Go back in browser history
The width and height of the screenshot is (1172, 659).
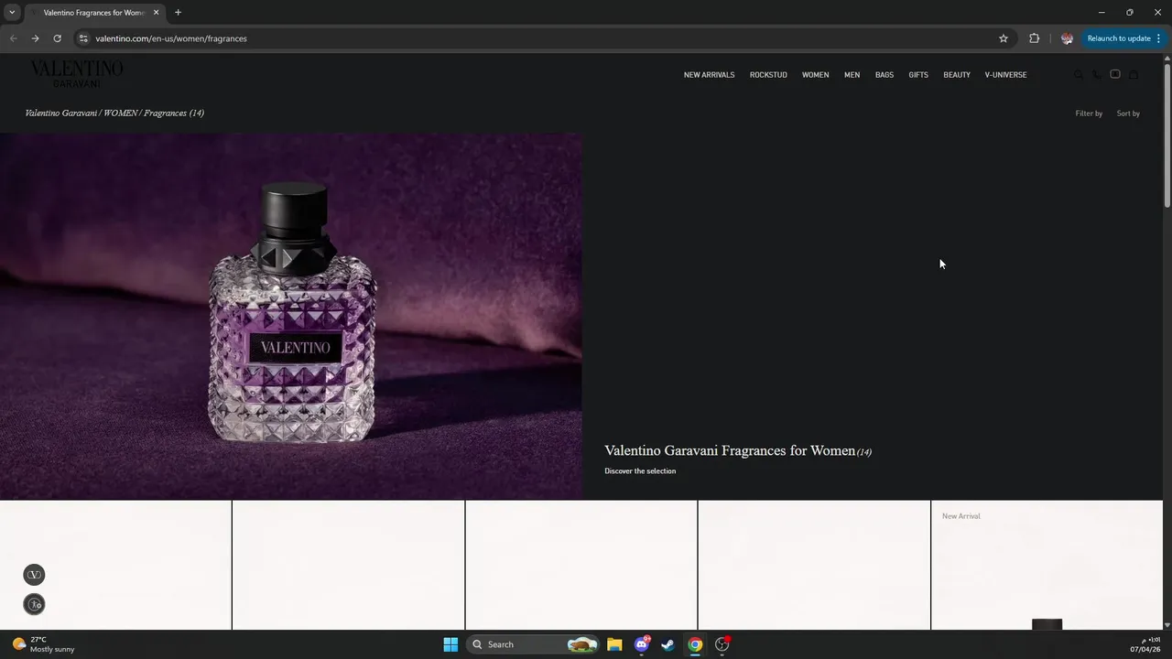[x=13, y=38]
